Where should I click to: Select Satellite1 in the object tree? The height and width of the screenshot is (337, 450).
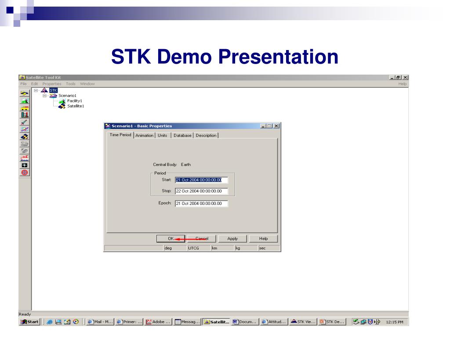click(x=76, y=106)
